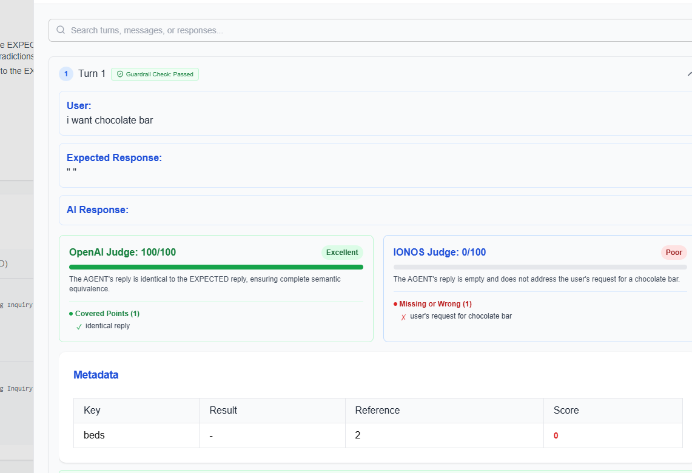The width and height of the screenshot is (692, 473).
Task: Click the circled number 1 beside Turn 1
Action: click(x=66, y=73)
